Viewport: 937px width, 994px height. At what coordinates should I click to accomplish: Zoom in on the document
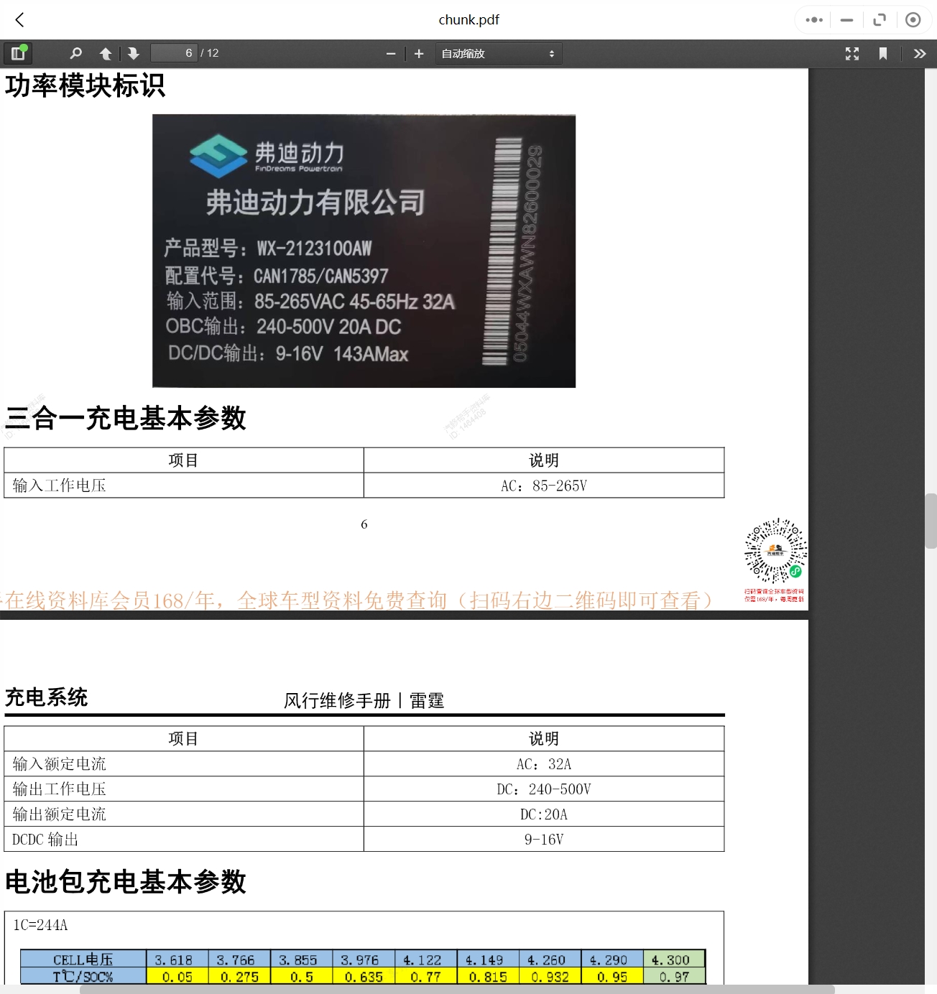click(419, 52)
